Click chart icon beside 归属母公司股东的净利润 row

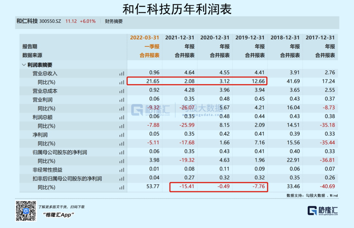click(x=122, y=152)
